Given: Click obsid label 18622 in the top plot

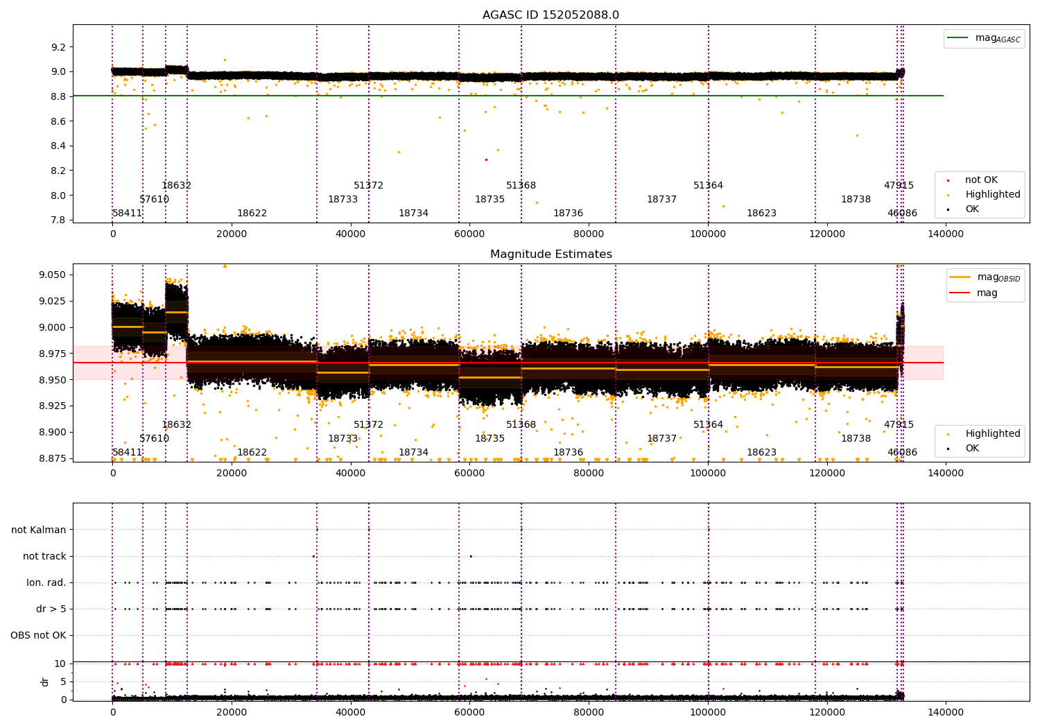Looking at the screenshot, I should pos(252,214).
